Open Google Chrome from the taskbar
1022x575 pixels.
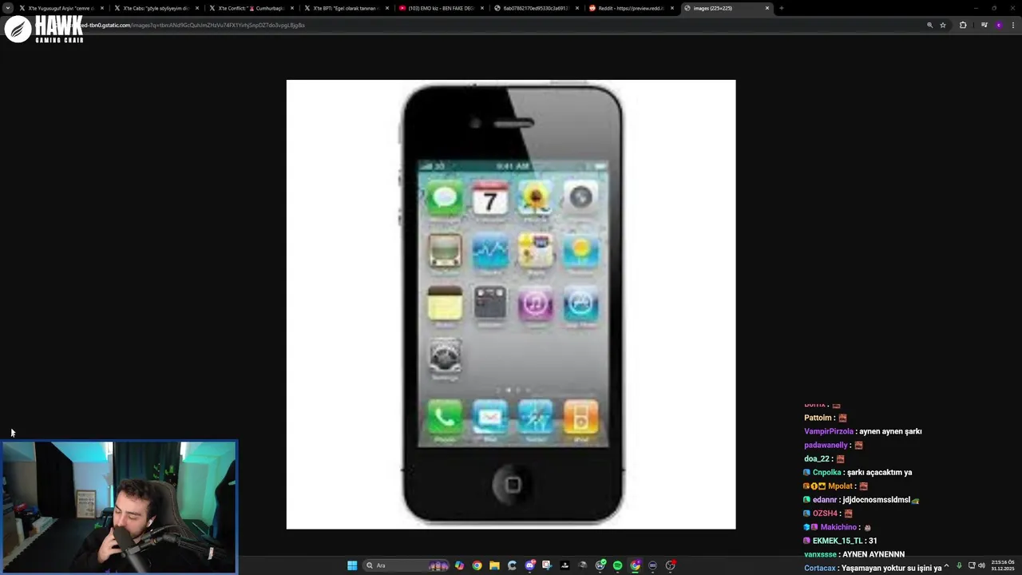(477, 565)
